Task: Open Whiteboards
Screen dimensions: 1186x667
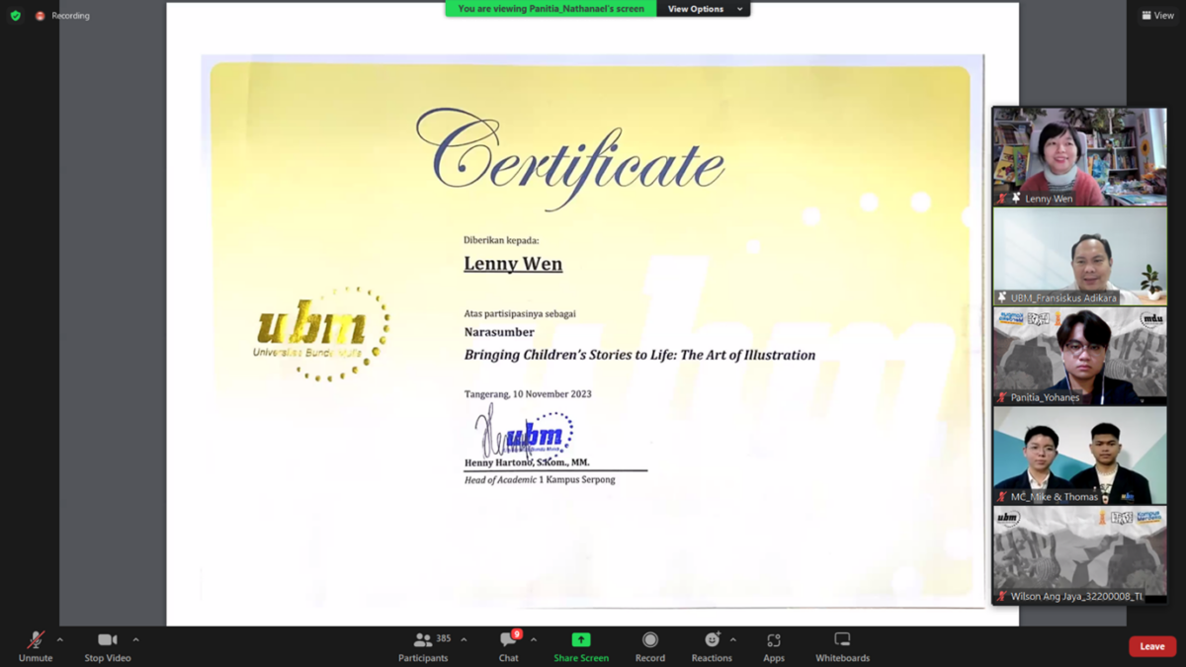Action: click(x=842, y=647)
